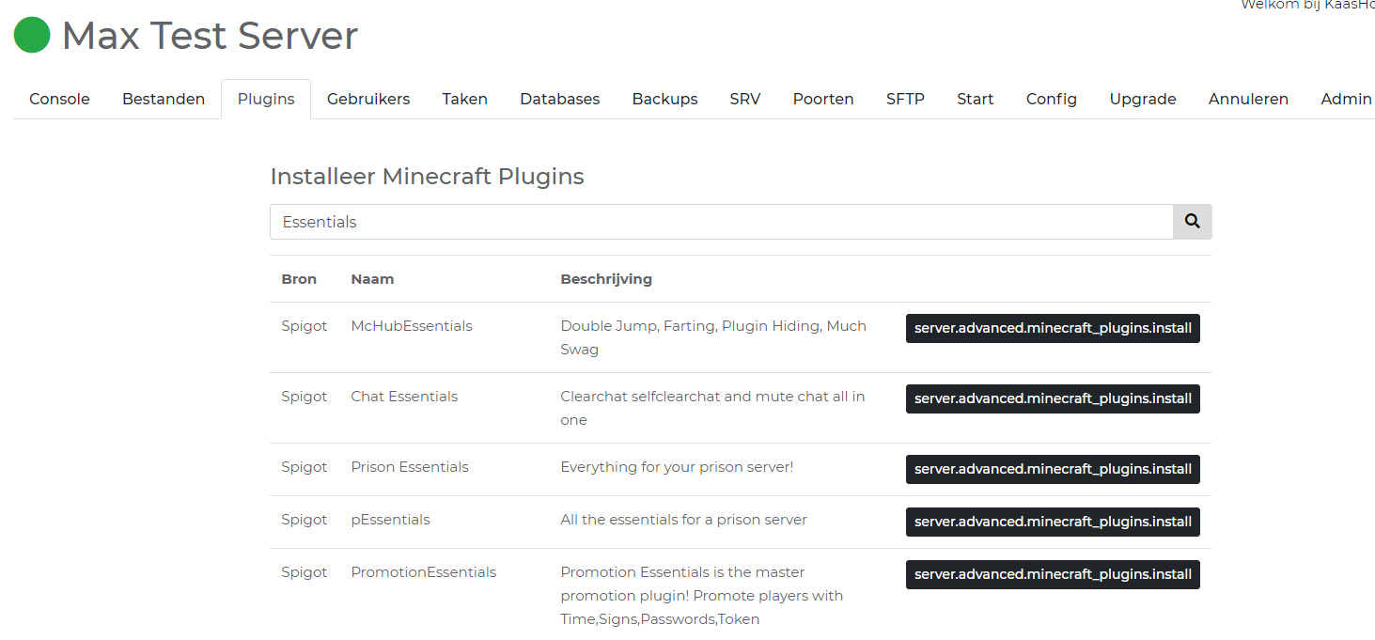
Task: Select the SFTP tab
Action: 905,99
